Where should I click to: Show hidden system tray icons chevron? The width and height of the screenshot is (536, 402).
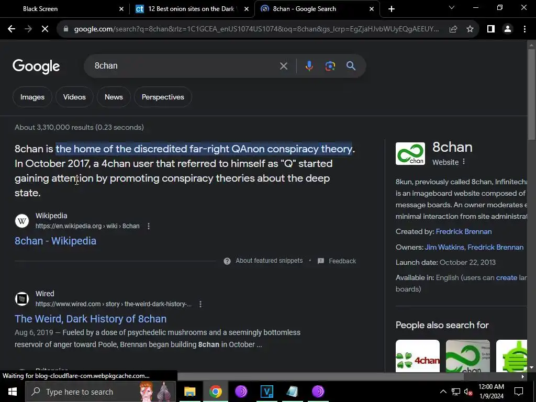point(443,392)
